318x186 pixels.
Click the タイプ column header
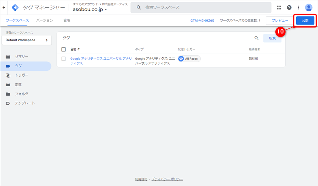(x=139, y=49)
